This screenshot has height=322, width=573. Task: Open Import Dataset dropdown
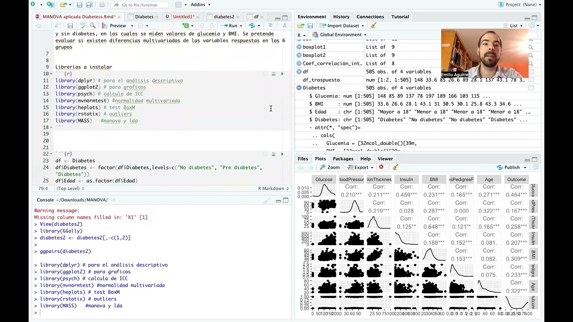click(x=343, y=25)
